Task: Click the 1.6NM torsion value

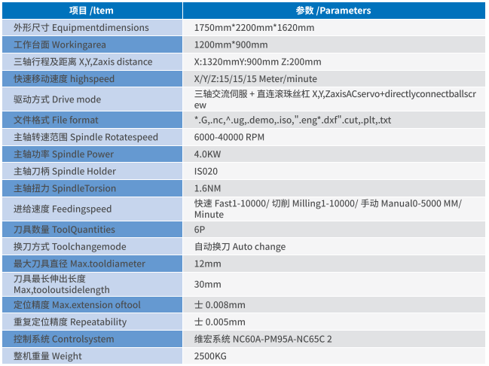Action: pos(207,188)
